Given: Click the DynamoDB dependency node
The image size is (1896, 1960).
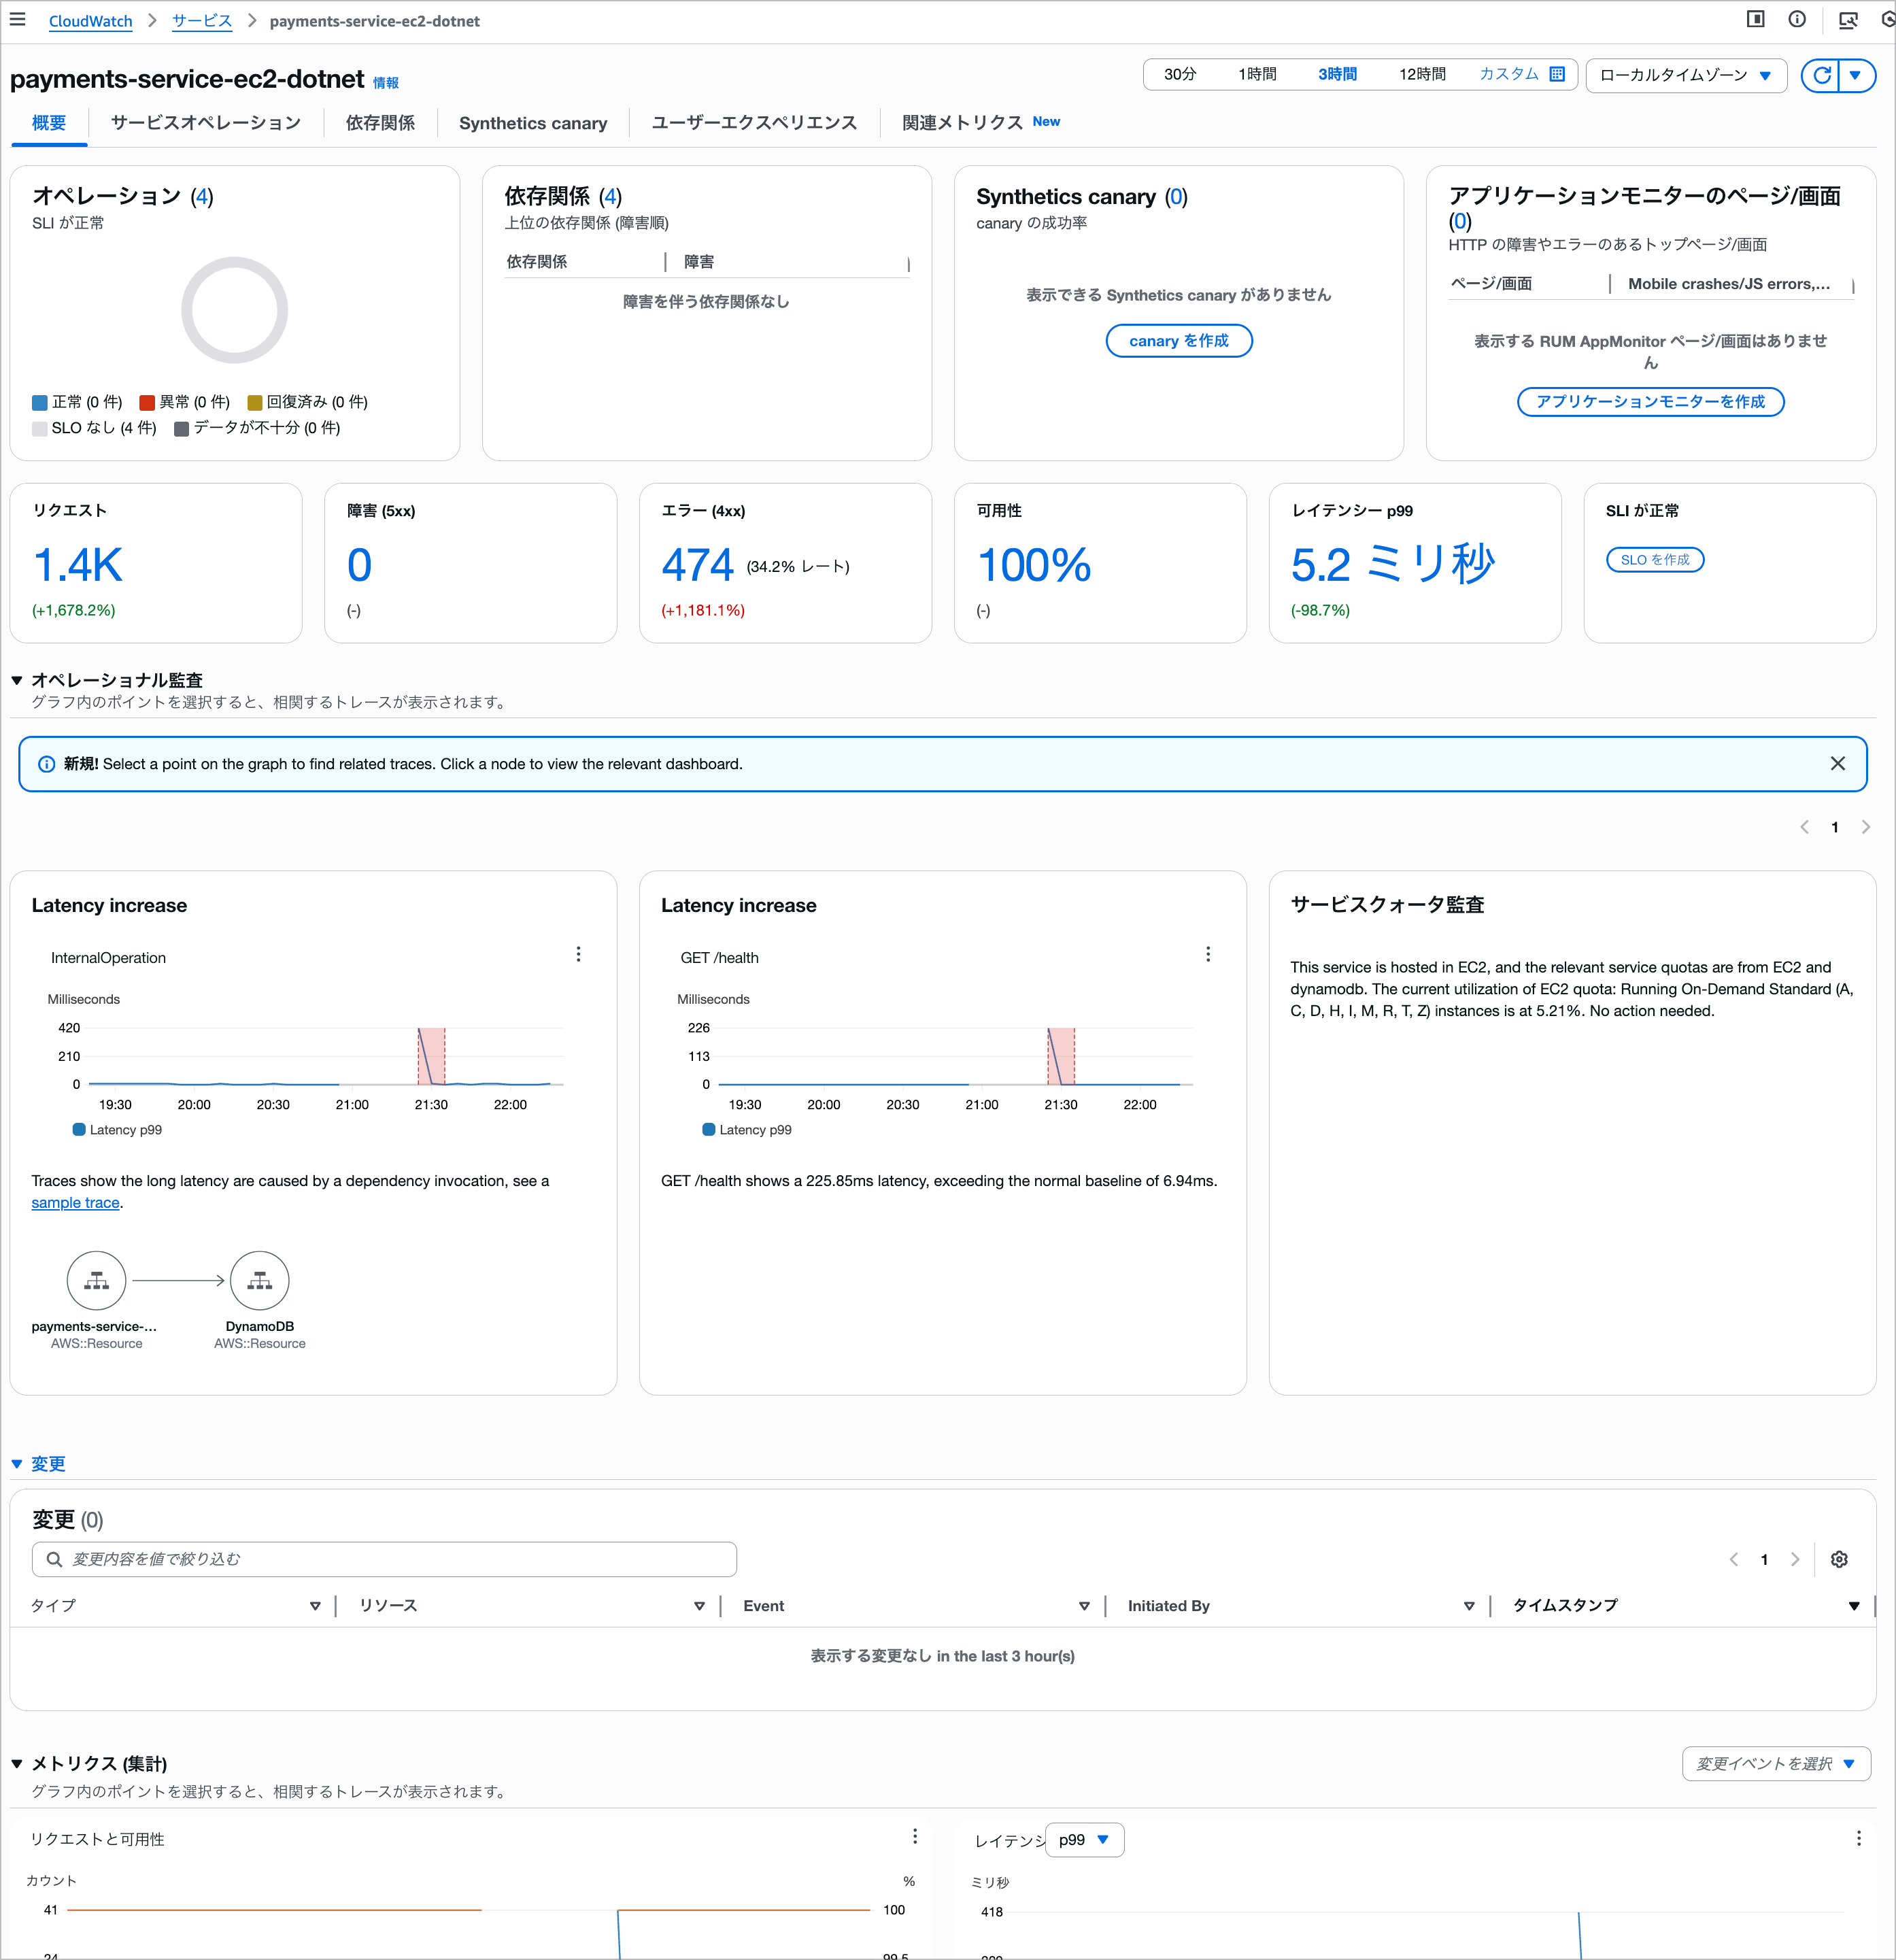Looking at the screenshot, I should coord(259,1281).
